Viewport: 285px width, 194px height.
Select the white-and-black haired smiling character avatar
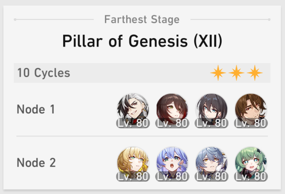(x=133, y=109)
